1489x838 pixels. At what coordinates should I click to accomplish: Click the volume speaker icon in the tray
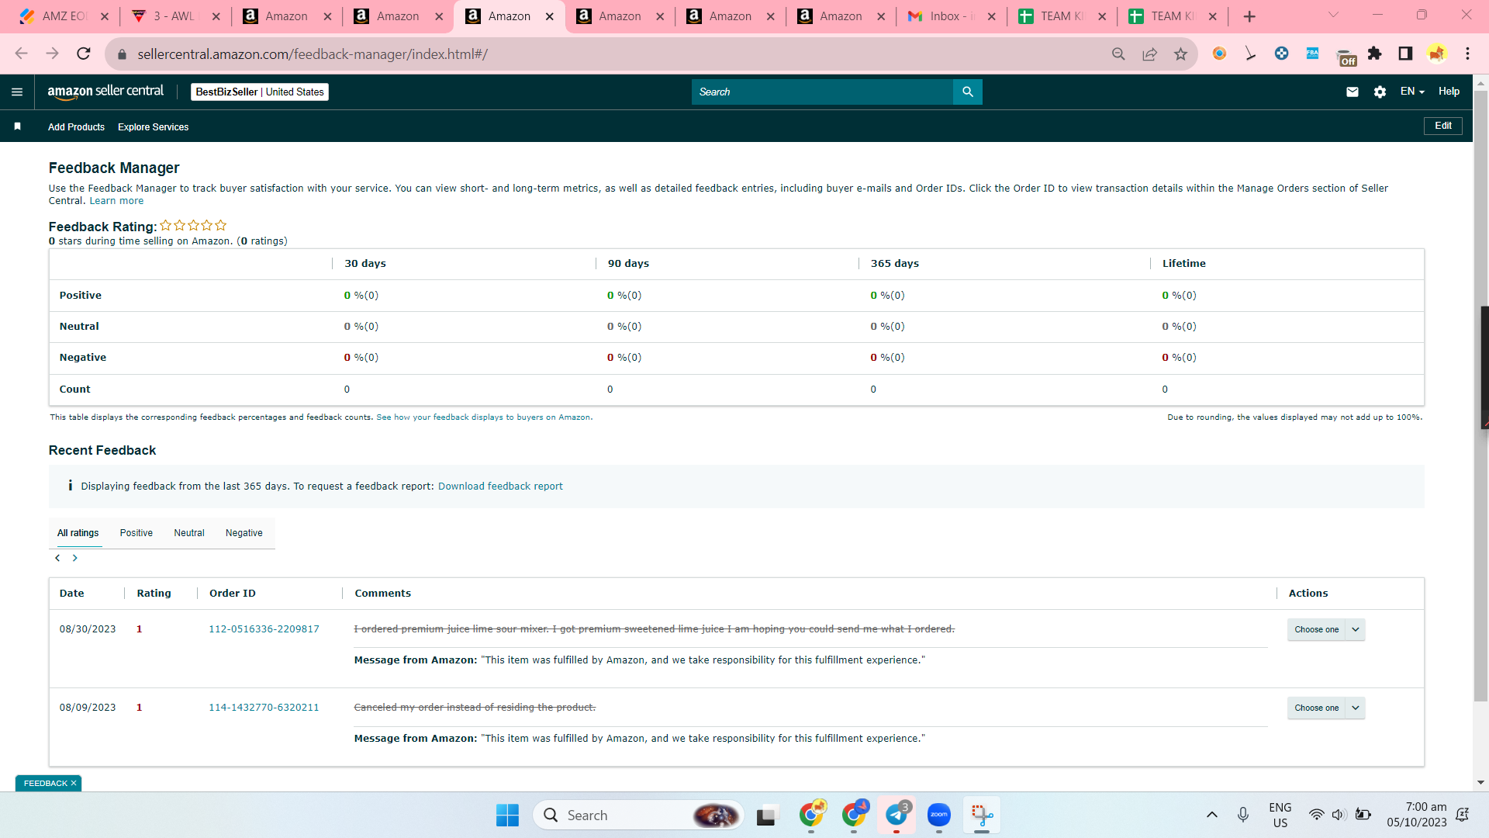[1339, 815]
